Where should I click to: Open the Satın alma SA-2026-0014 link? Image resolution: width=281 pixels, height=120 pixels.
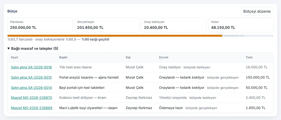pos(31,88)
